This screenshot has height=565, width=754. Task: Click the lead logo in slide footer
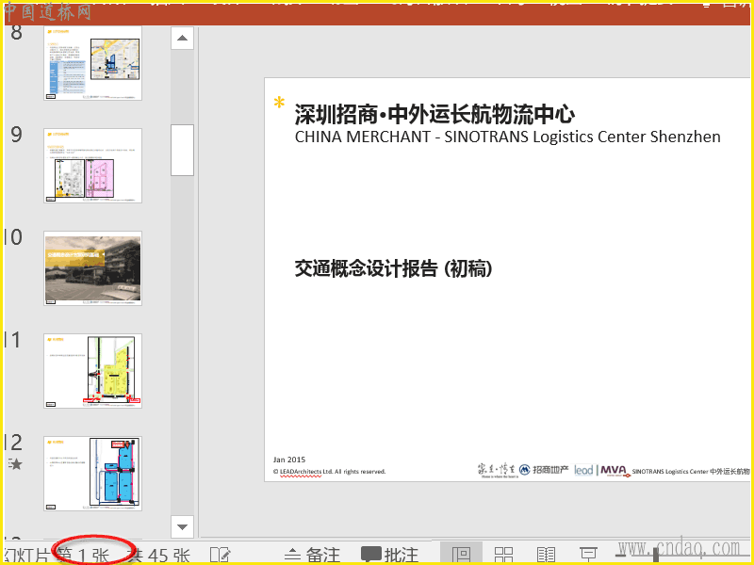[583, 470]
